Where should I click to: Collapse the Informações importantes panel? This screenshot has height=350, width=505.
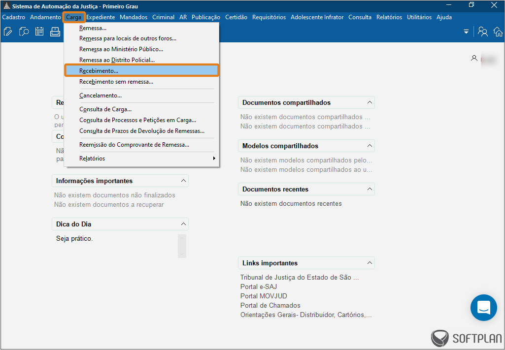coord(184,181)
